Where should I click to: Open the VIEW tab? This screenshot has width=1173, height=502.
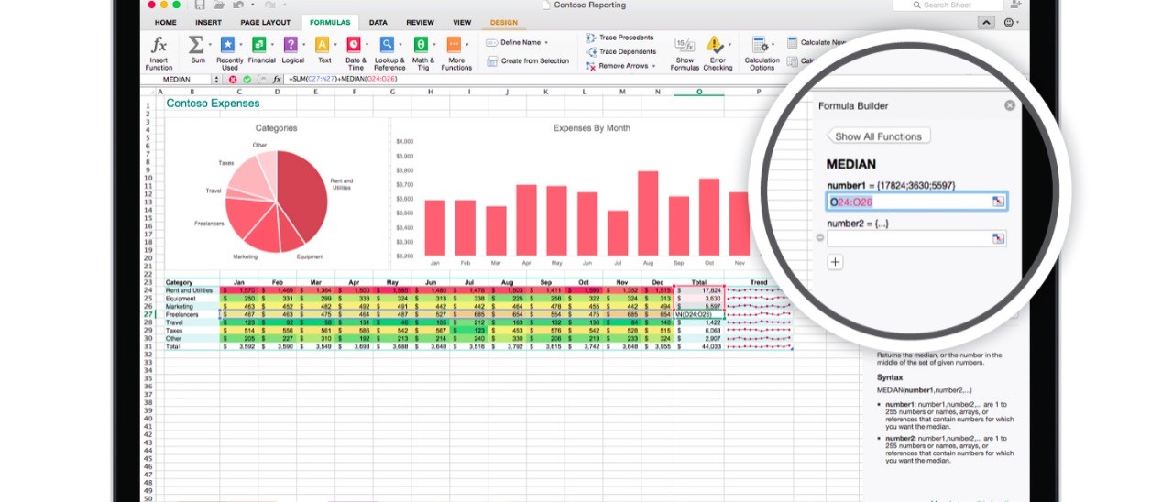pyautogui.click(x=462, y=23)
